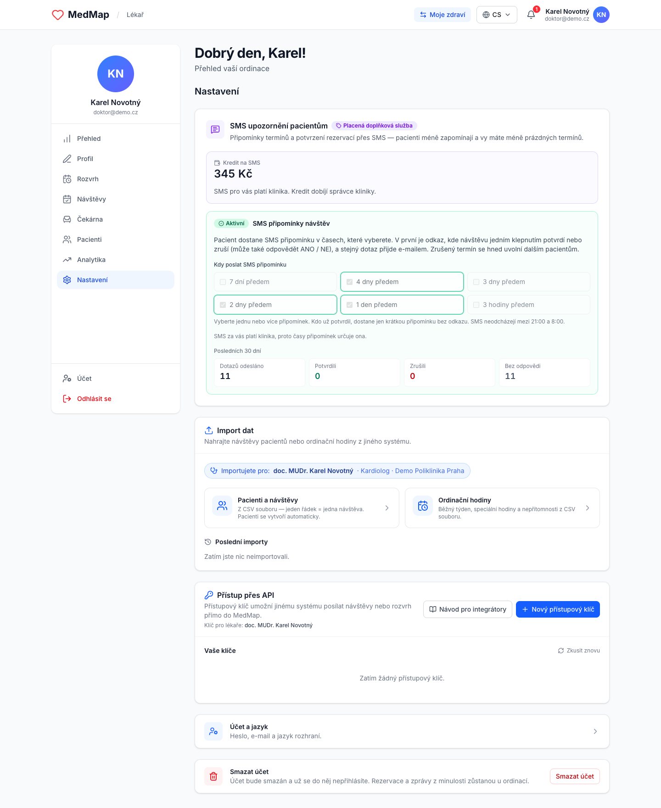The width and height of the screenshot is (661, 808).
Task: Click the red Smazat účet button
Action: coord(575,776)
